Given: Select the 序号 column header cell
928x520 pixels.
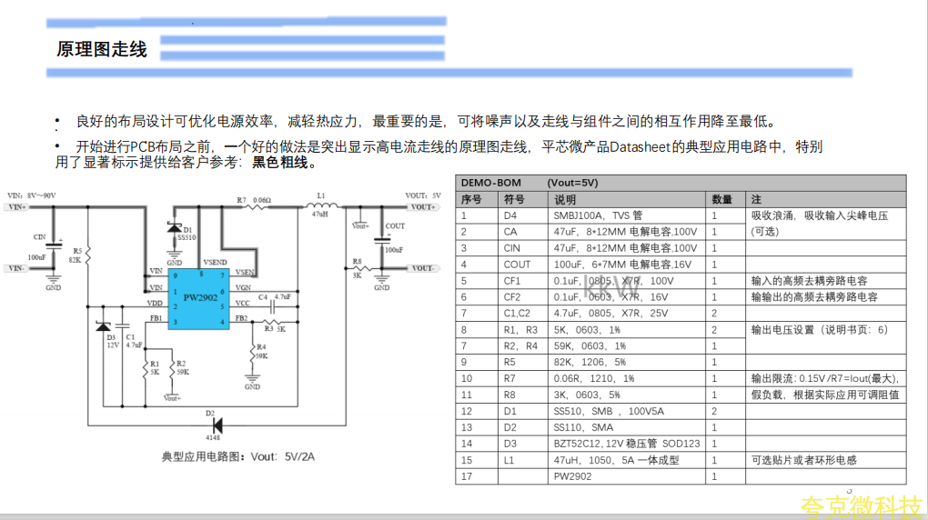Looking at the screenshot, I should [x=471, y=199].
